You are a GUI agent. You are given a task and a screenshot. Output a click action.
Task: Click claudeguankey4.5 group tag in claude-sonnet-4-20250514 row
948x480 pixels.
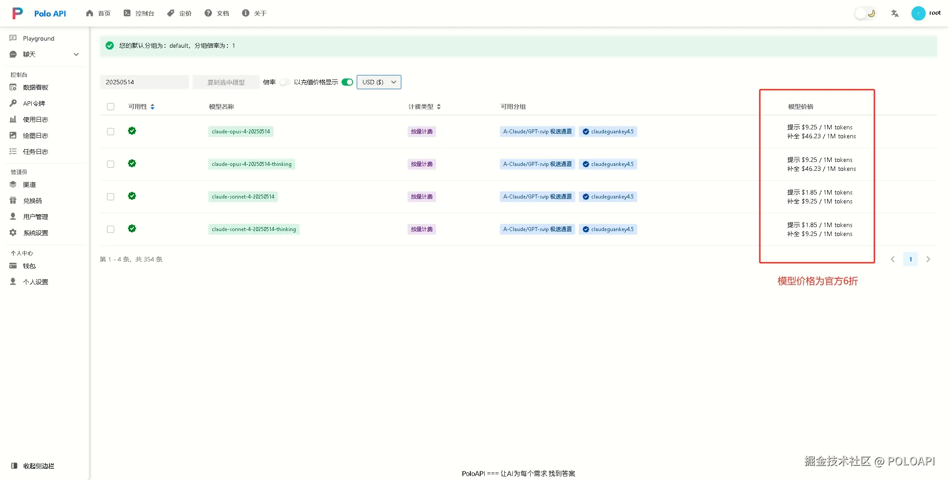[x=608, y=197]
